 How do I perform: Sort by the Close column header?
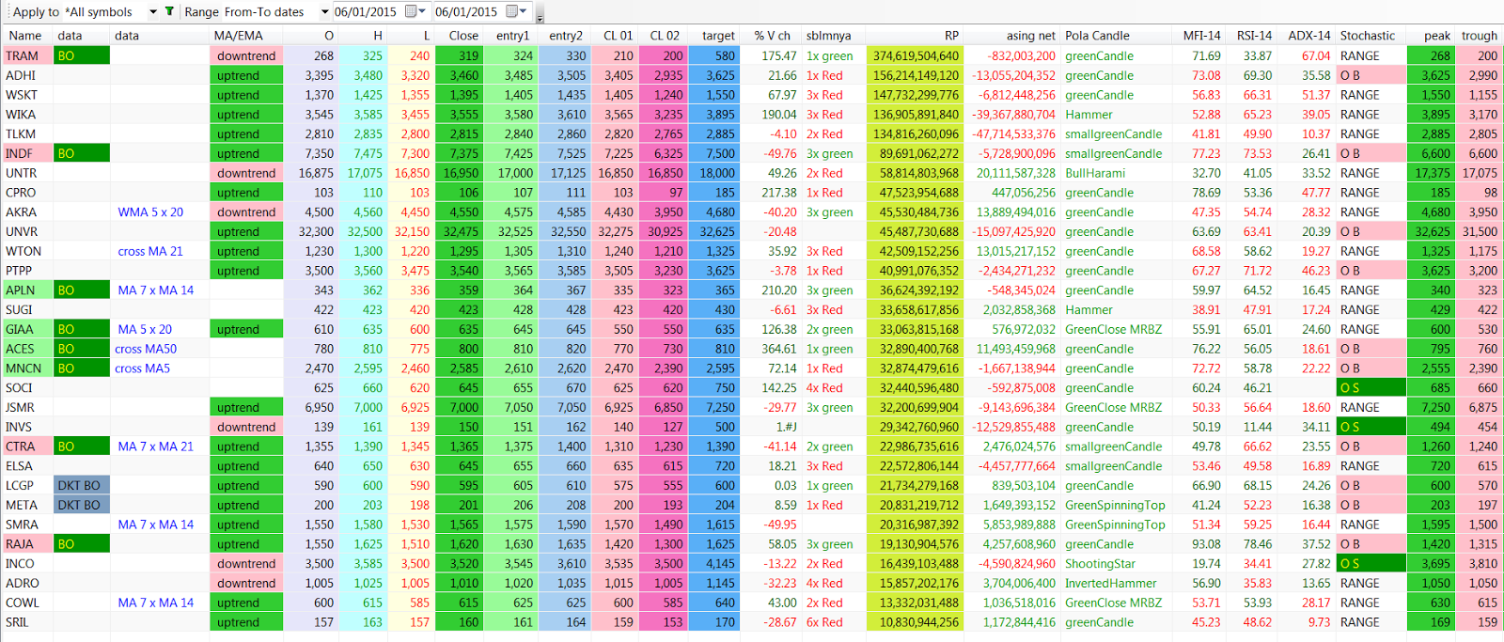pos(463,36)
